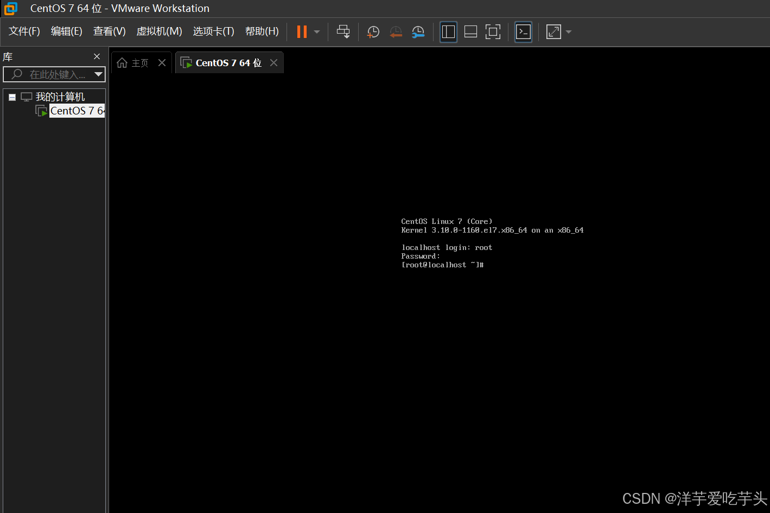
Task: Select CentOS 7 64 VM in library
Action: tap(77, 111)
